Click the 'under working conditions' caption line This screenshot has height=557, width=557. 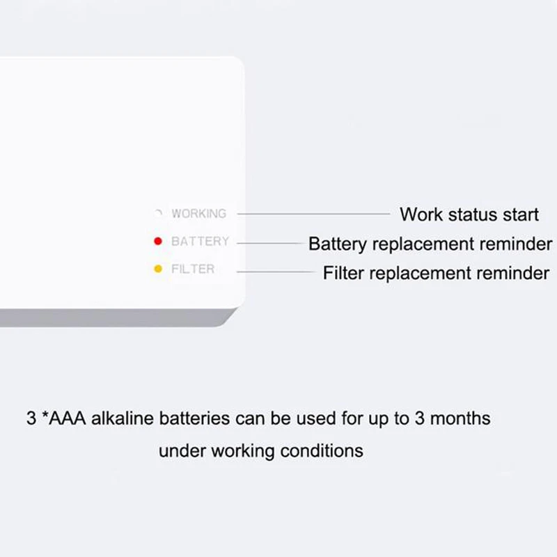click(261, 451)
